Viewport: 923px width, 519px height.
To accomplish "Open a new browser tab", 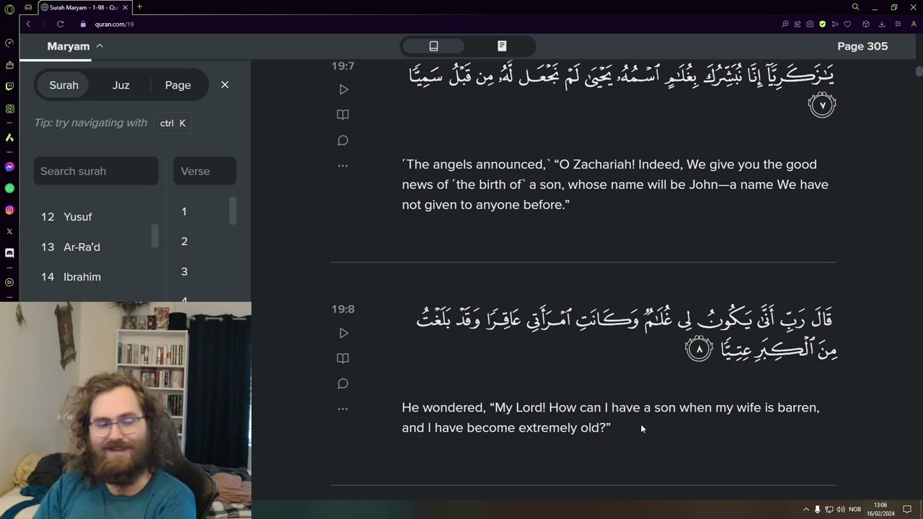I will pos(140,7).
